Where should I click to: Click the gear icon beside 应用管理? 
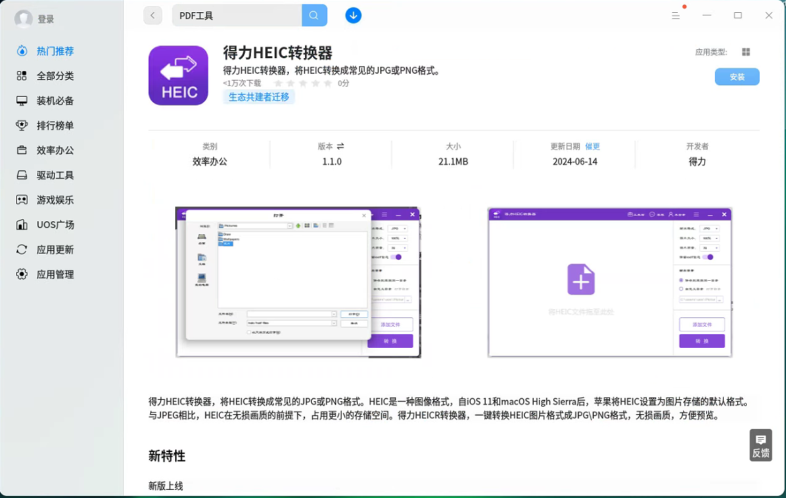(22, 274)
